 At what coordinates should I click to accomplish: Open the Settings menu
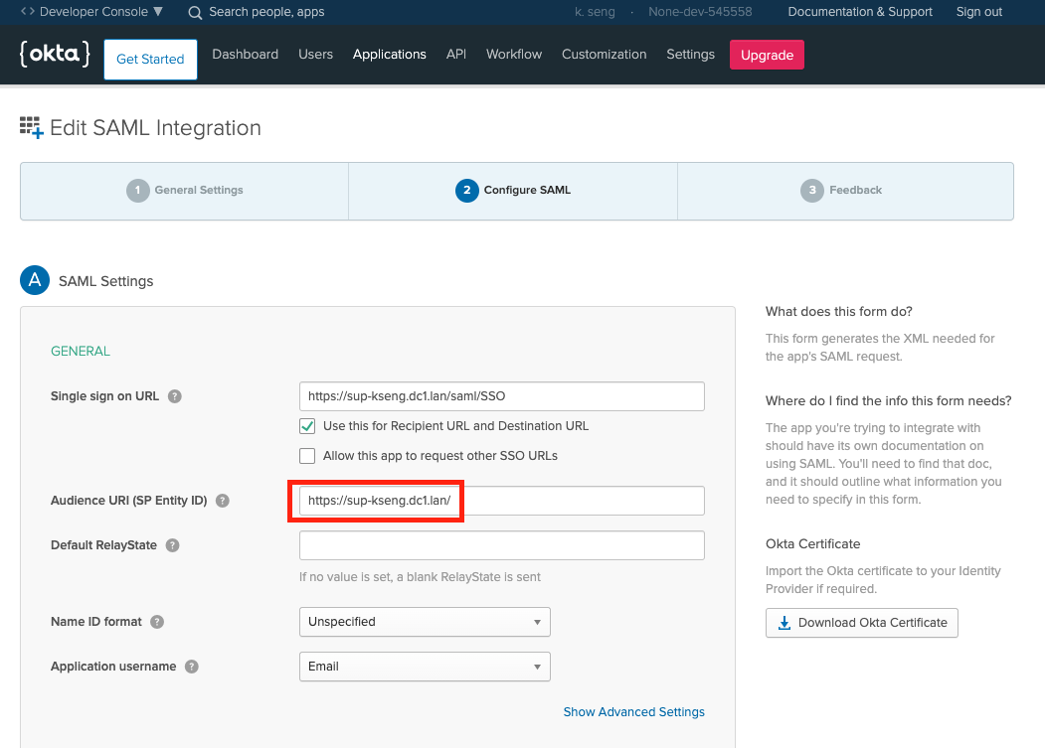click(690, 55)
